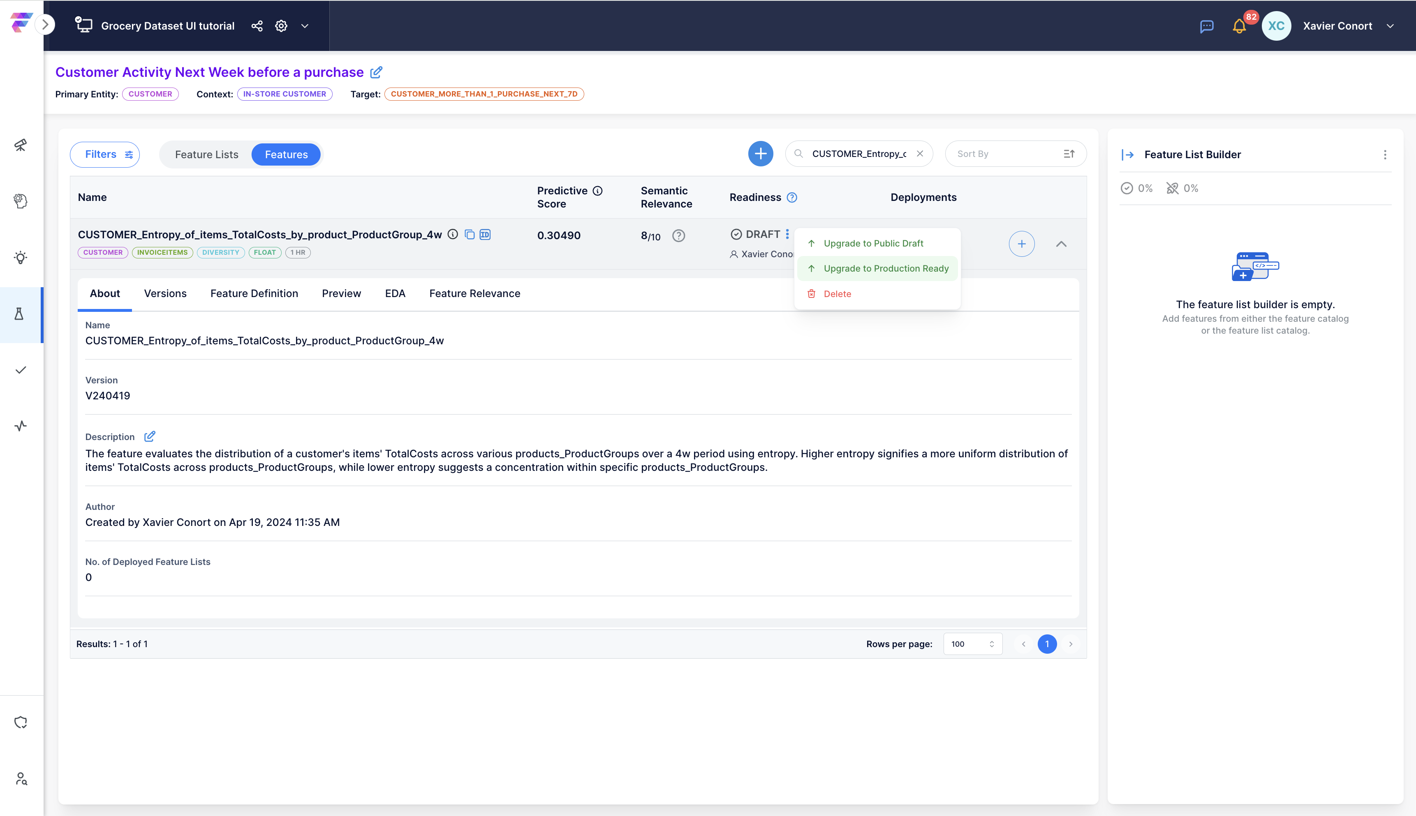
Task: Click the catalog monitor icon beside Grocery Dataset
Action: 84,25
